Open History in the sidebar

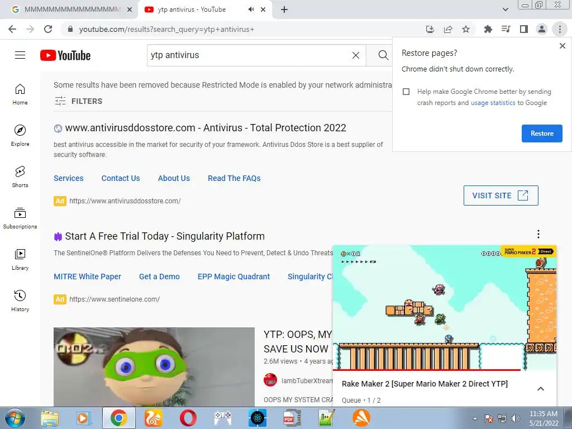tap(20, 300)
